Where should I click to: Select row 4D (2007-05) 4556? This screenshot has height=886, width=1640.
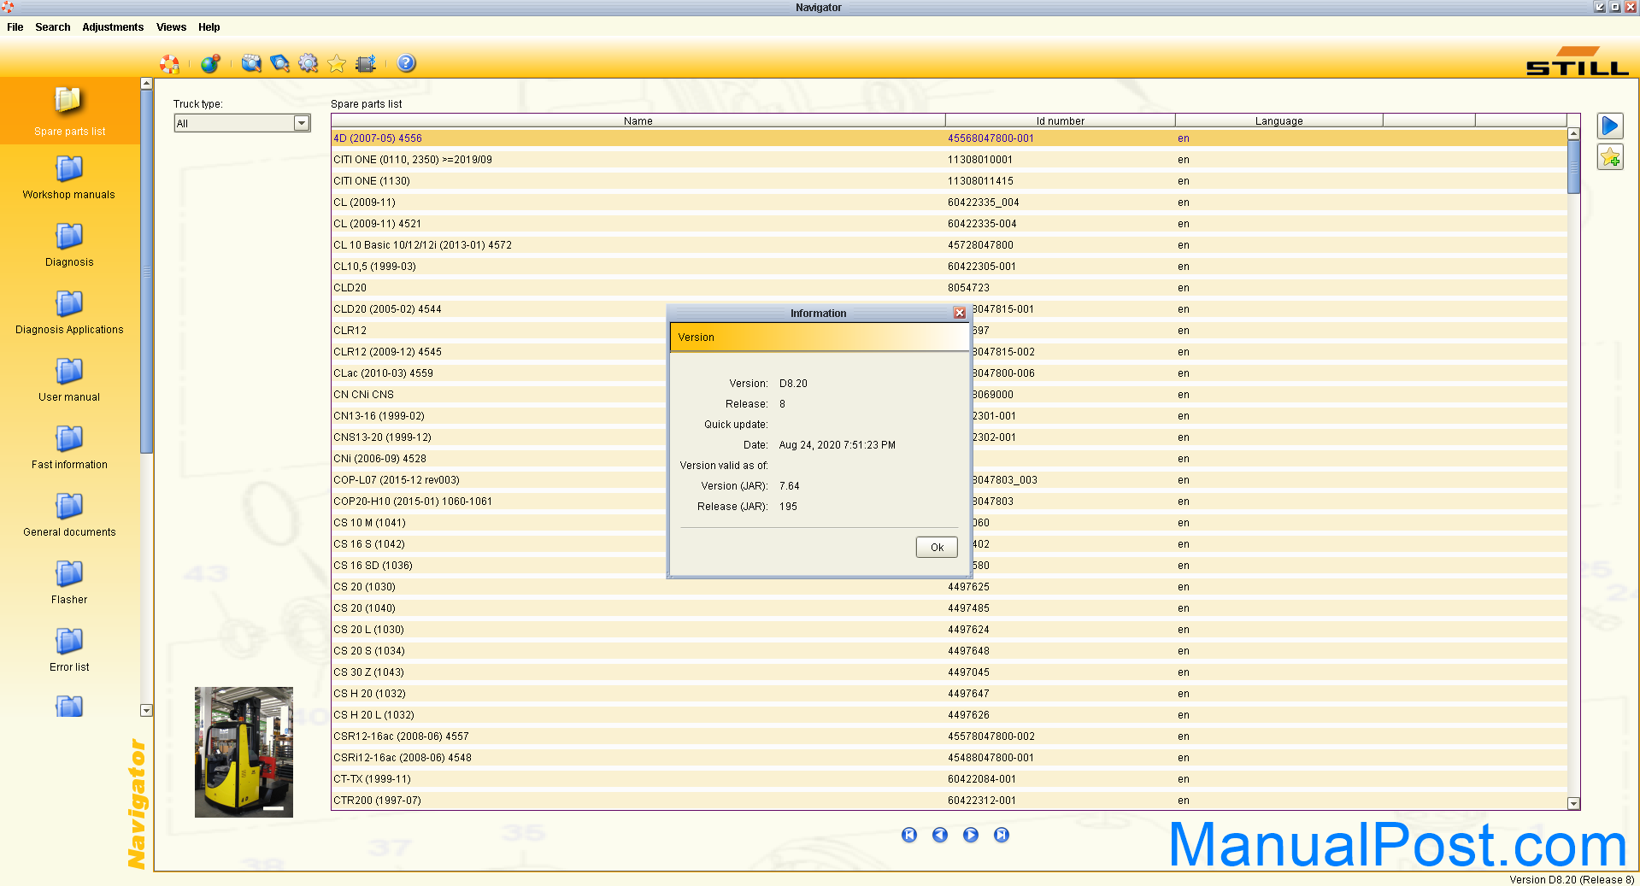coord(949,138)
